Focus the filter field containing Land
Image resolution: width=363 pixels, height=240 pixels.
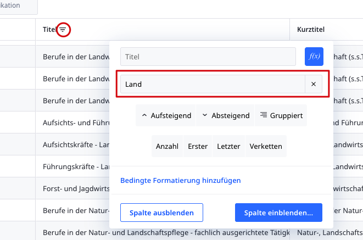click(213, 84)
